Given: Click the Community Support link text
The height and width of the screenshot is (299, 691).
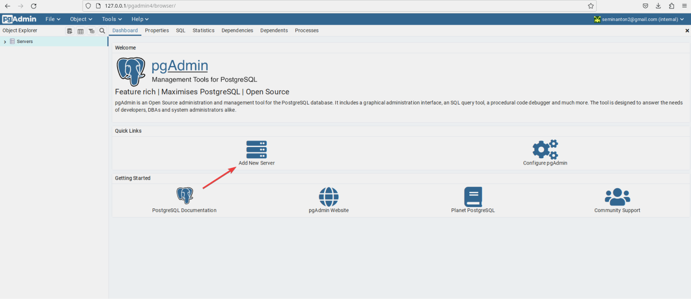Looking at the screenshot, I should (617, 210).
